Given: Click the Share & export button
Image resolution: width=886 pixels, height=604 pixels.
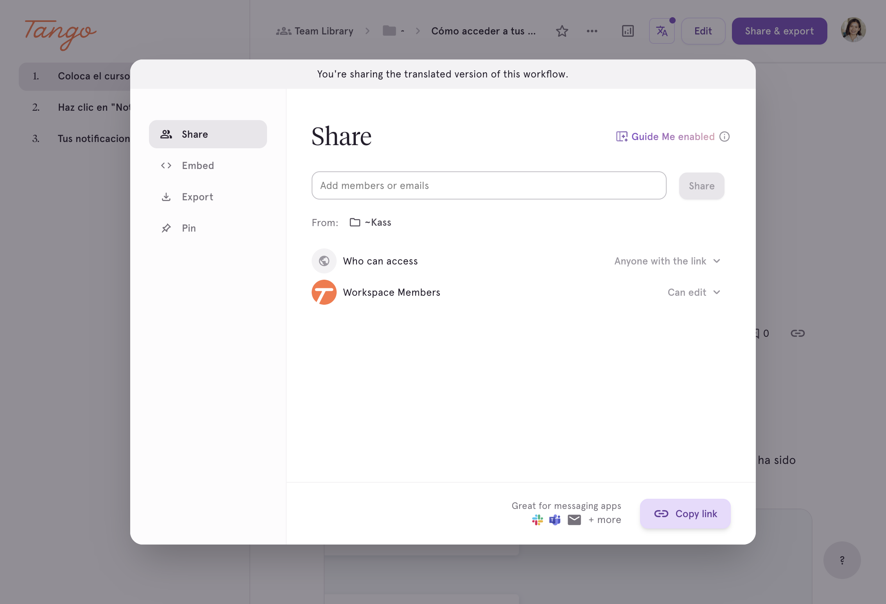Looking at the screenshot, I should 779,31.
